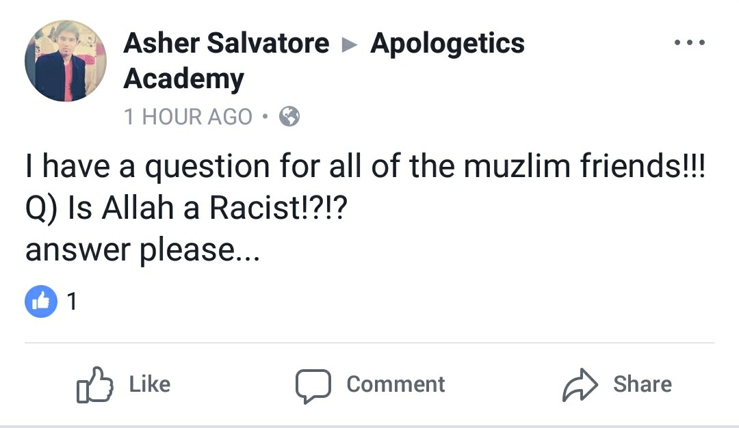Click the blue thumbs-up reaction icon
This screenshot has width=739, height=428.
(x=41, y=302)
